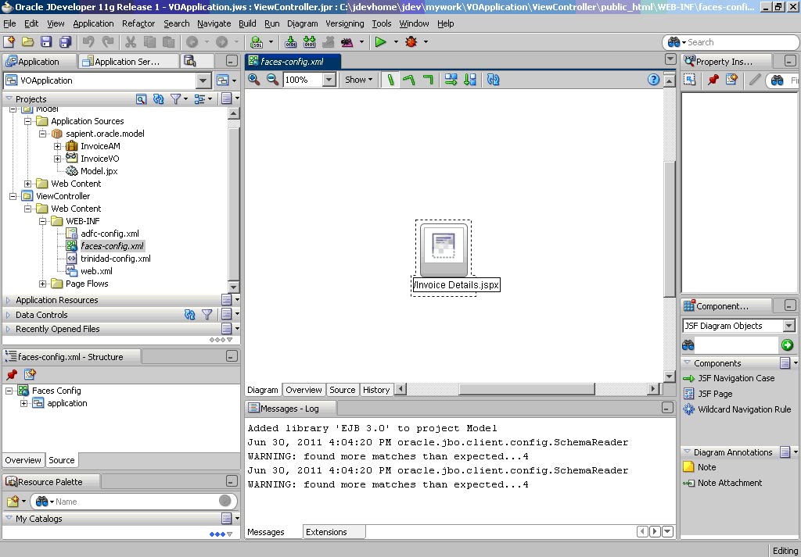Image resolution: width=801 pixels, height=557 pixels.
Task: Open the JSF Diagram Objects palette dropdown
Action: click(x=788, y=326)
